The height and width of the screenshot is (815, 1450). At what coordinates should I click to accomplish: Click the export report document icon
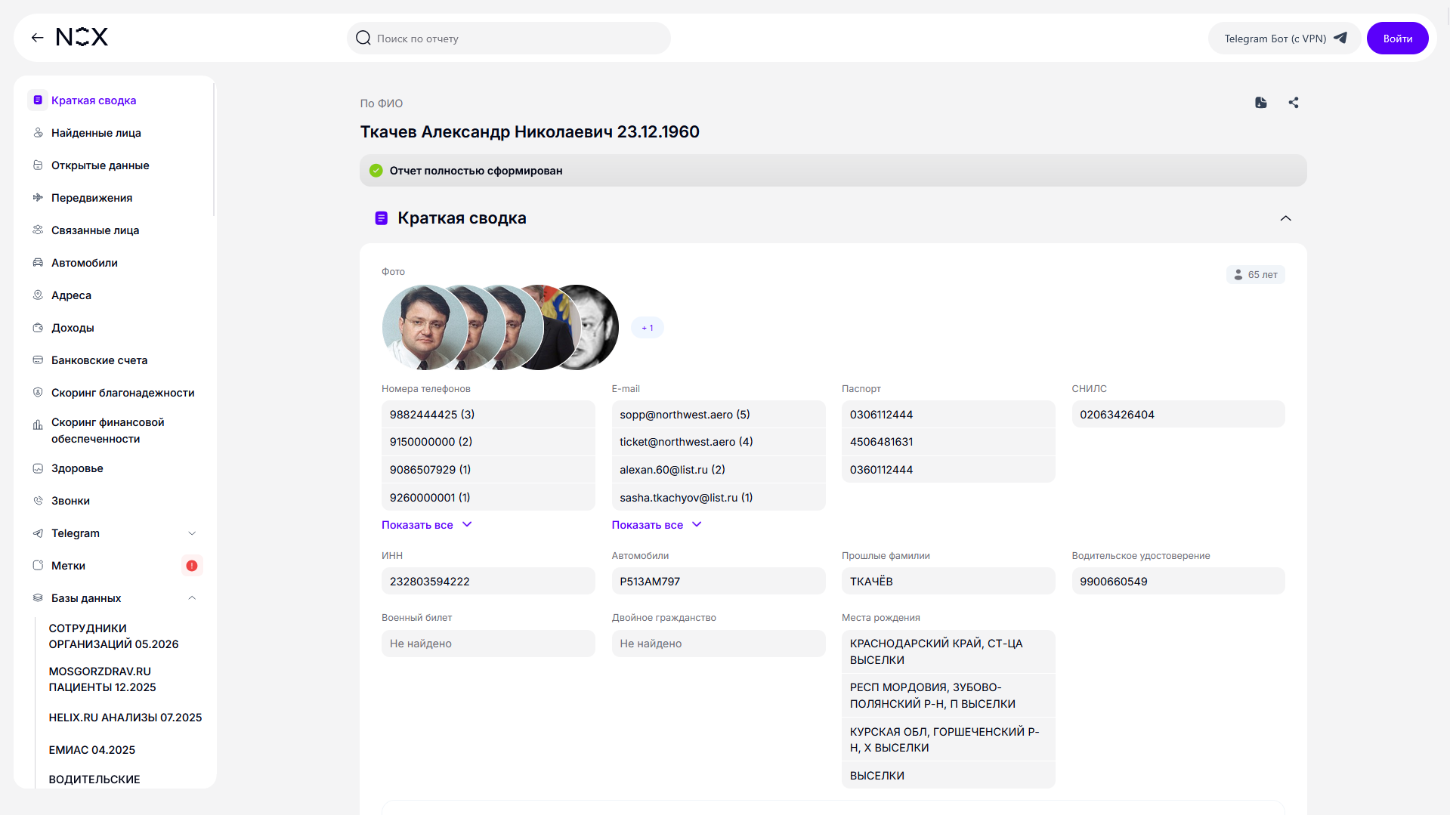(x=1260, y=103)
